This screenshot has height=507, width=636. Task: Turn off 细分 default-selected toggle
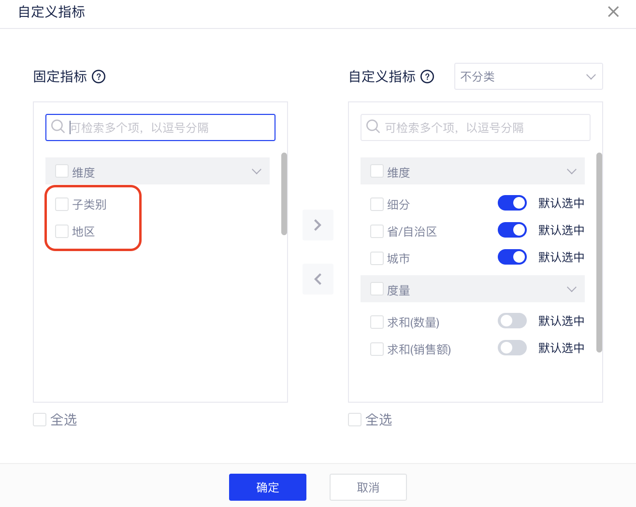512,203
